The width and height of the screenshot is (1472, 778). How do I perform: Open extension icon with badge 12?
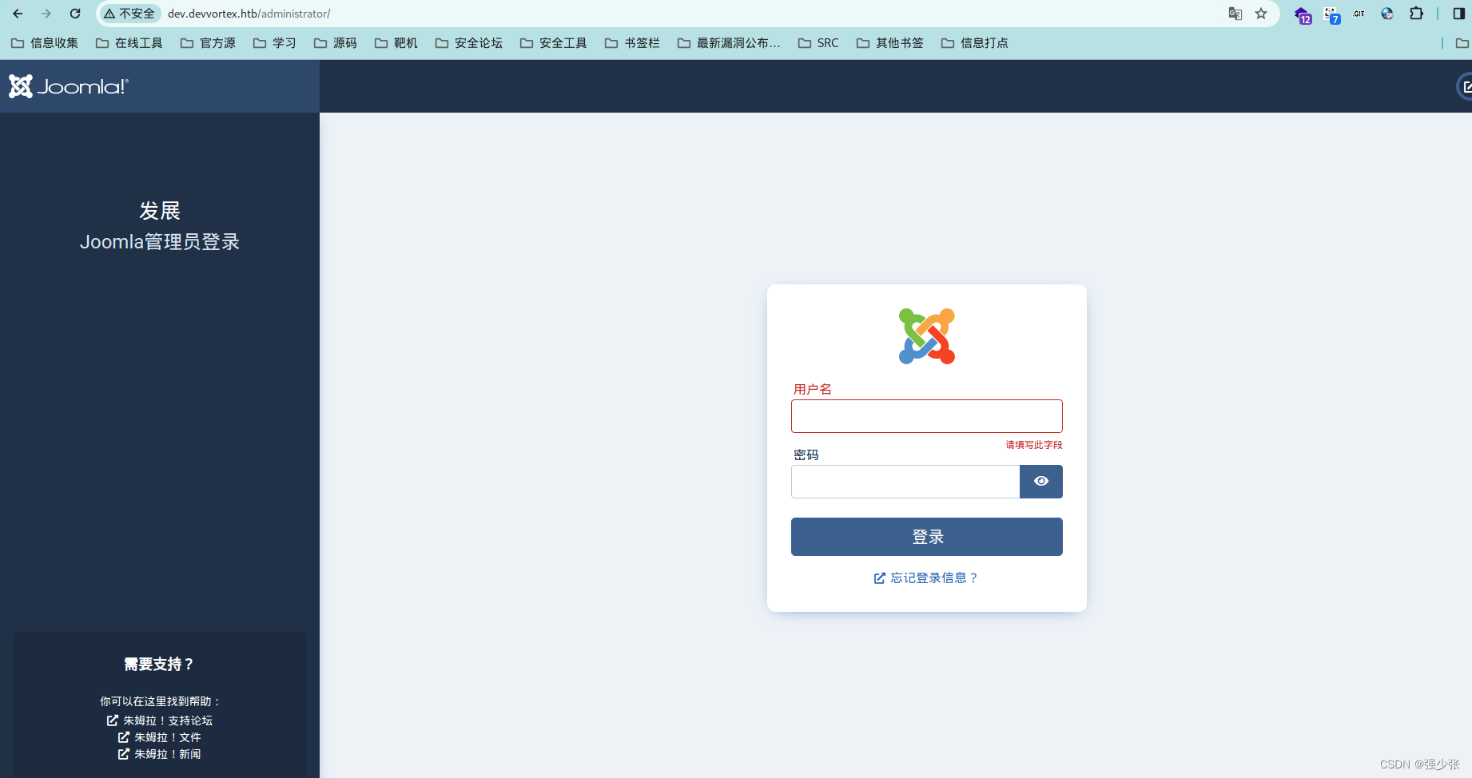pyautogui.click(x=1303, y=14)
